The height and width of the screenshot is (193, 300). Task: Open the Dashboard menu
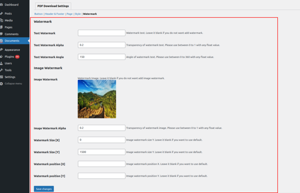[x=12, y=4]
